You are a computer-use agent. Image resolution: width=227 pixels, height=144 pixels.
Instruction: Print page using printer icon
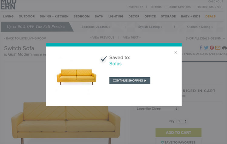click(224, 48)
